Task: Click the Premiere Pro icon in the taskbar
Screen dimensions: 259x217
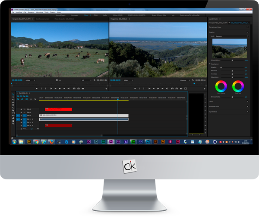Action: tap(111, 141)
